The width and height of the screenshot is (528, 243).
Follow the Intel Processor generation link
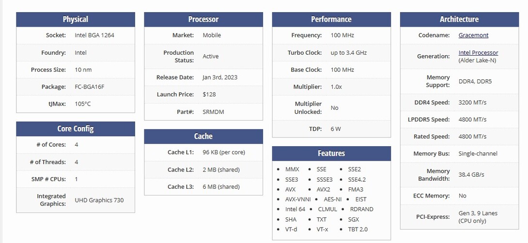[478, 53]
